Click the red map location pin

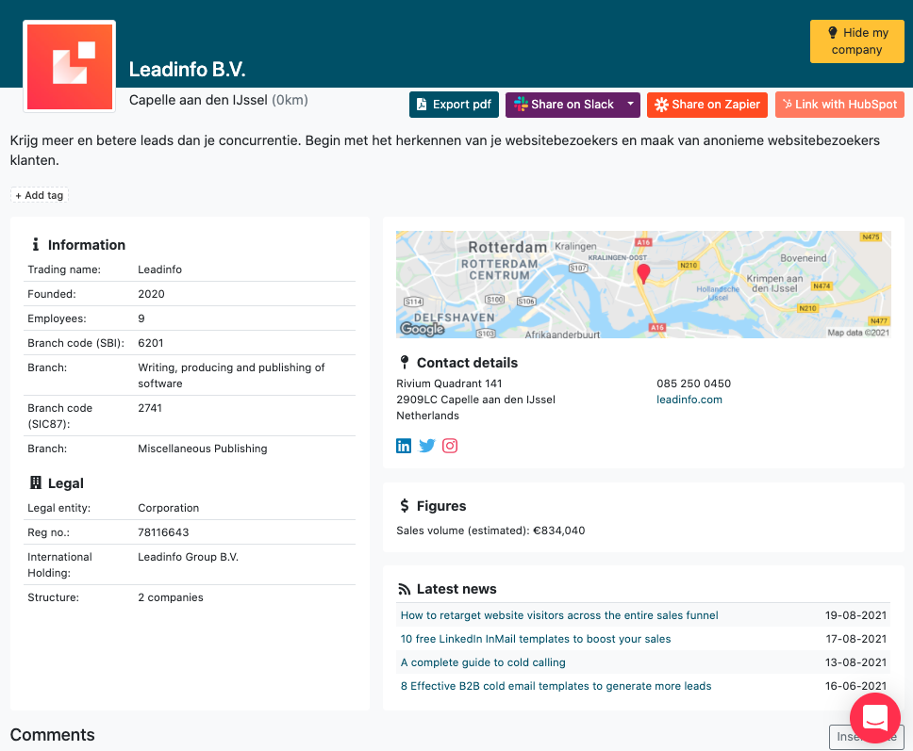tap(643, 273)
